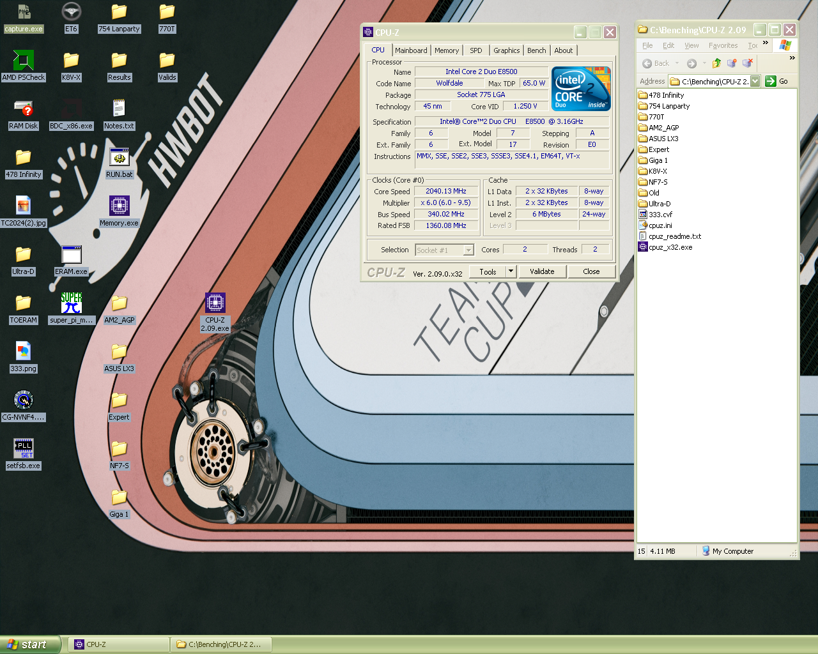Open the Explorer File menu
The image size is (818, 654).
point(647,45)
